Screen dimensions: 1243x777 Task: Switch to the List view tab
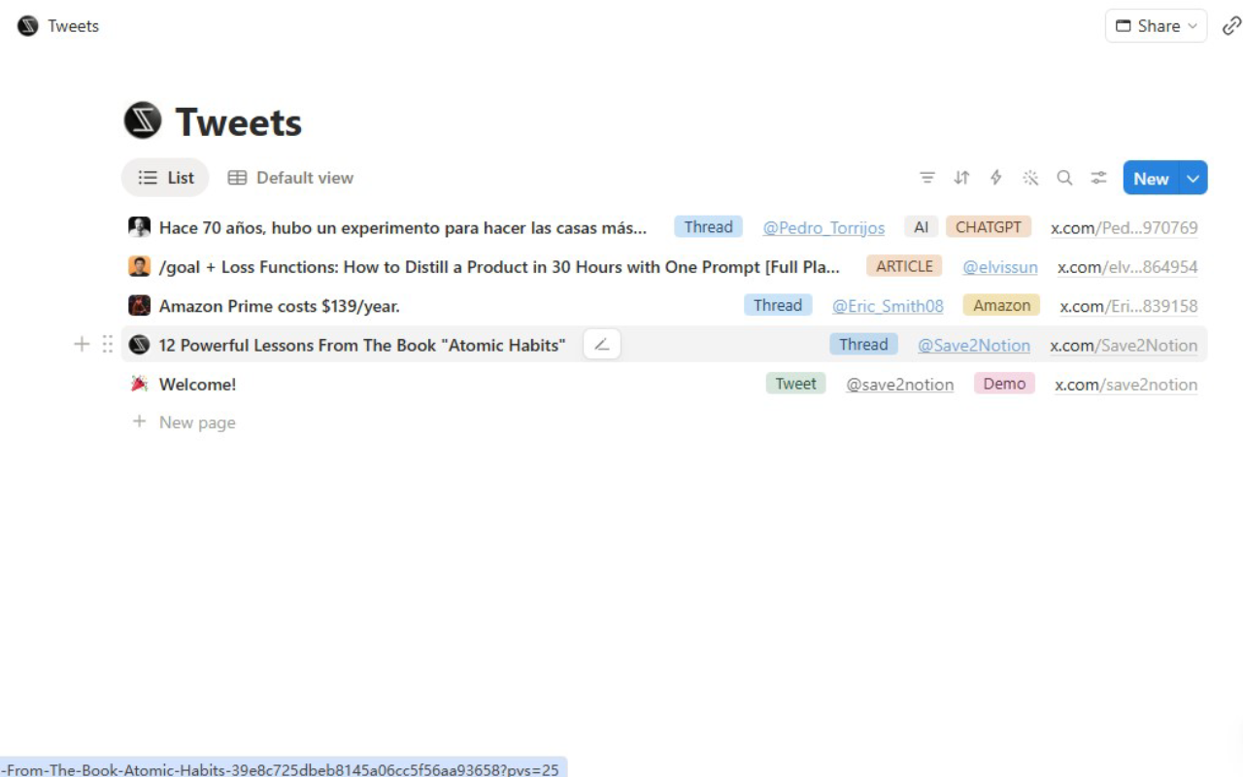[x=165, y=178]
